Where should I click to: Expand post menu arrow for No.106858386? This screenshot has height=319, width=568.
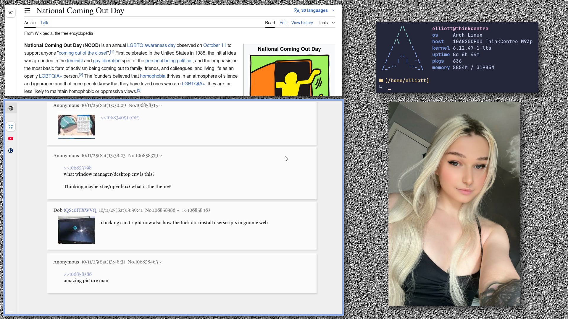click(178, 211)
